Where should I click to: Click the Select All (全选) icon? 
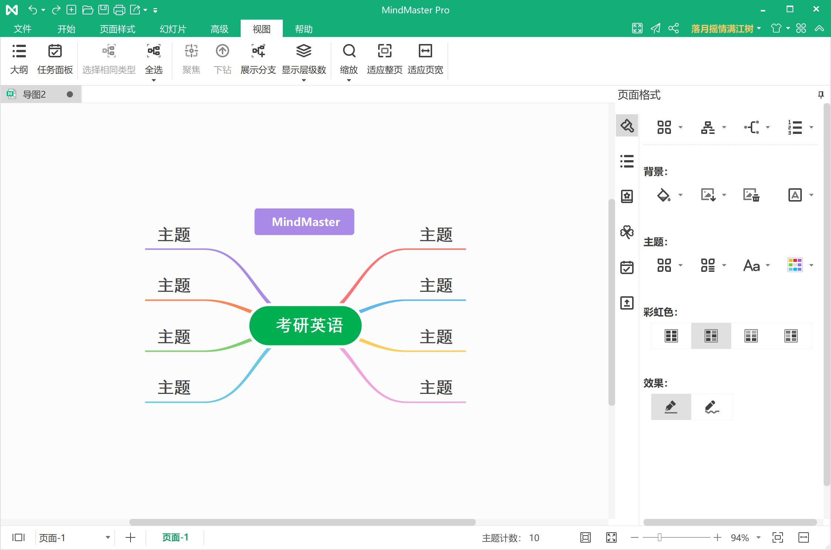click(154, 51)
